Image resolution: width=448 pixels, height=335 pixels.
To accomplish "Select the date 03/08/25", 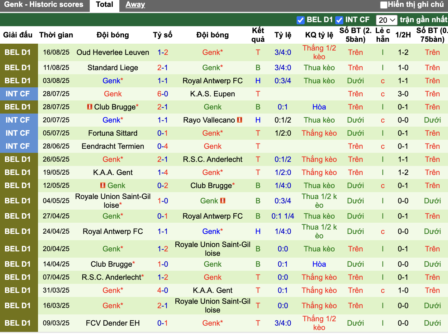I will tap(56, 81).
